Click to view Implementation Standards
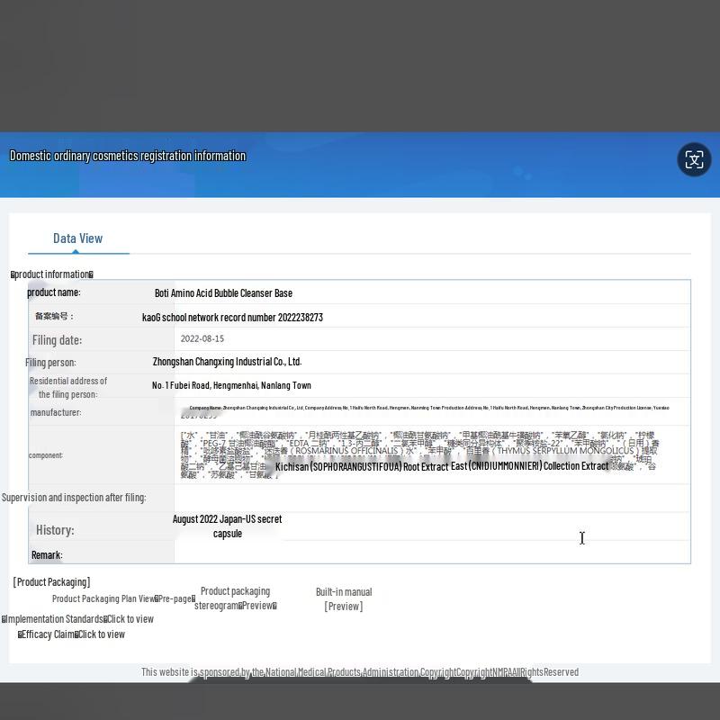720x720 pixels. [x=130, y=619]
